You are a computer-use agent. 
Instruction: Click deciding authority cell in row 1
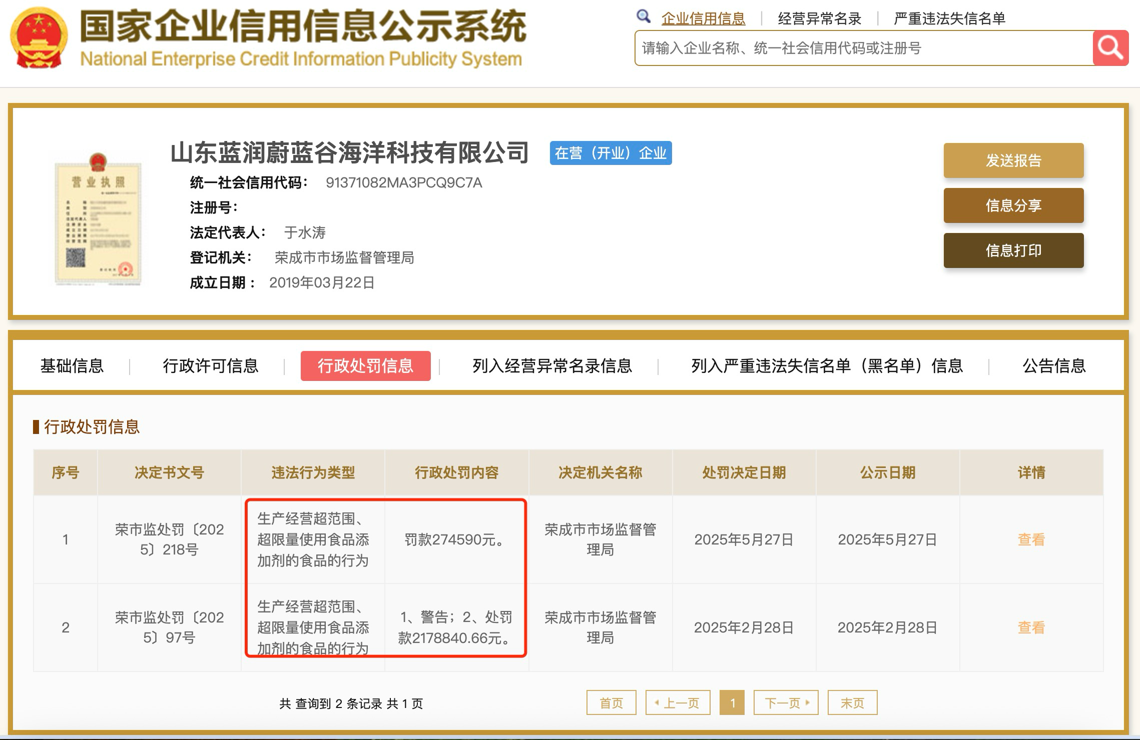click(601, 539)
